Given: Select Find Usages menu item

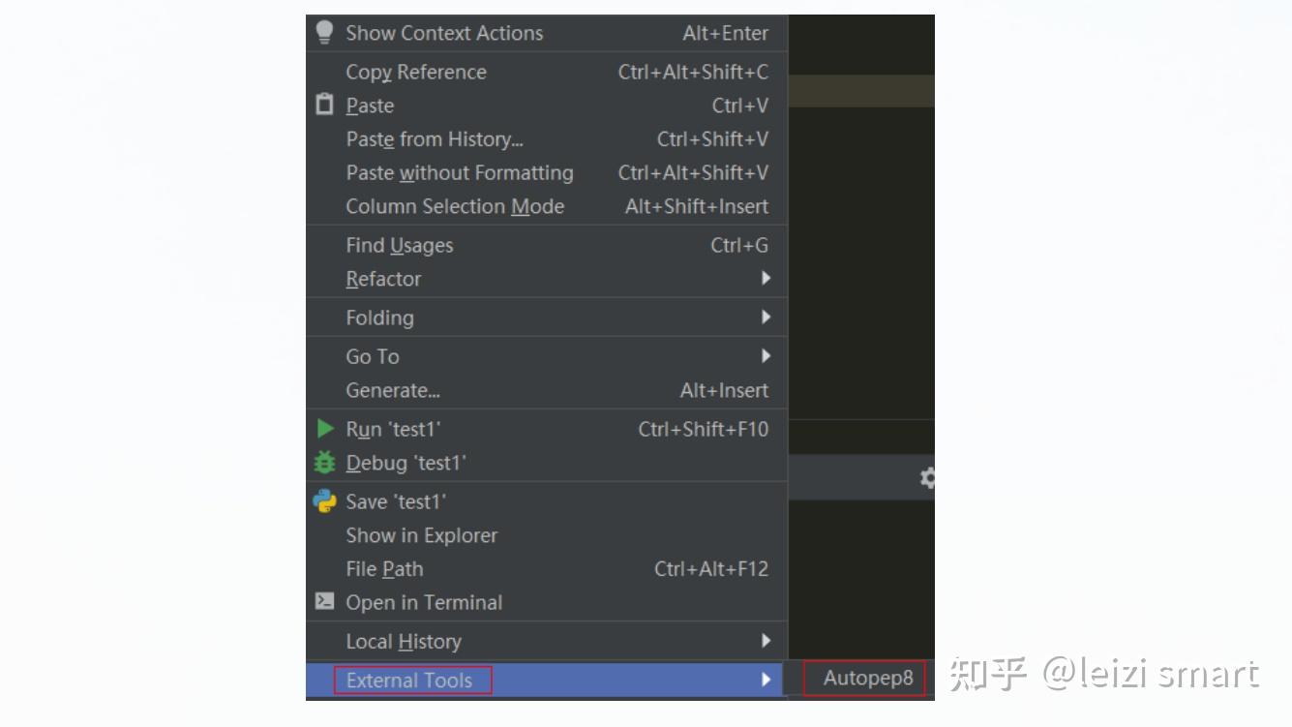Looking at the screenshot, I should click(547, 246).
